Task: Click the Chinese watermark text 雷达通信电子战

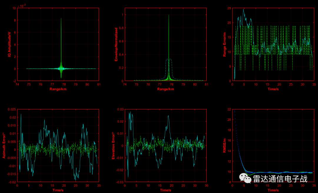Action: pos(280,179)
